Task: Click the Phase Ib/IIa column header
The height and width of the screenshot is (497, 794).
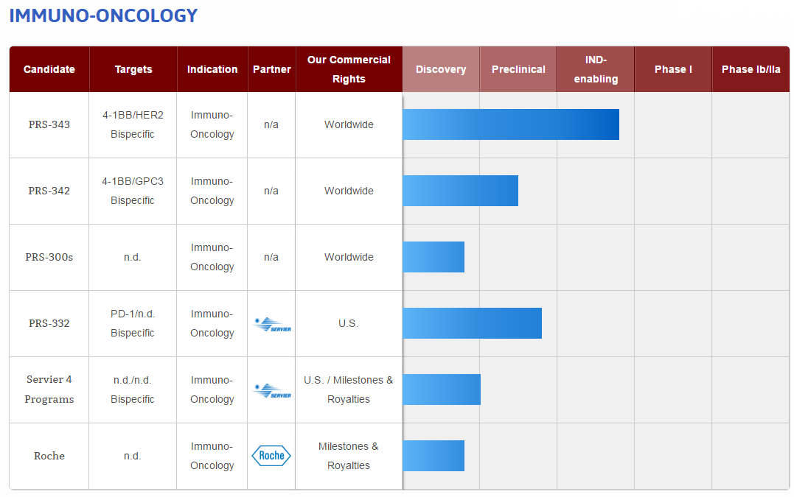Action: click(751, 69)
